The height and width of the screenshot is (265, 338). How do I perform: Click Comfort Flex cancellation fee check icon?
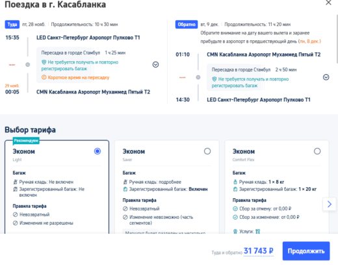pos(235,208)
